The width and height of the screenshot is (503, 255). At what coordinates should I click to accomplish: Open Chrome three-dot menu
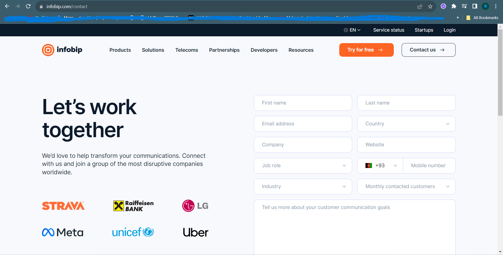pyautogui.click(x=496, y=6)
